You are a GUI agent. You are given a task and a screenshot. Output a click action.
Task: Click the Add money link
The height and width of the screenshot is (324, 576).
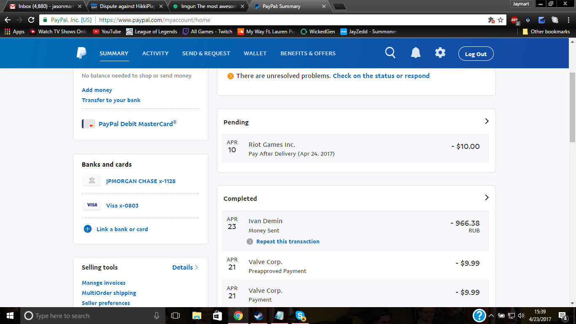[97, 90]
